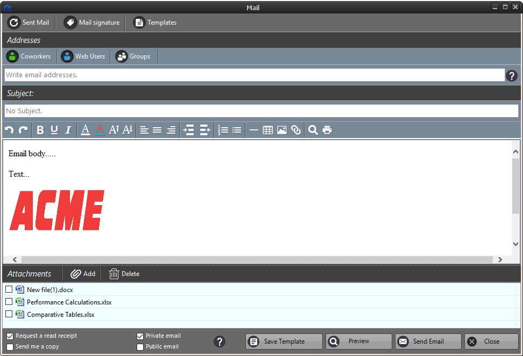Image resolution: width=523 pixels, height=356 pixels.
Task: Click the Save Template button
Action: coord(284,342)
